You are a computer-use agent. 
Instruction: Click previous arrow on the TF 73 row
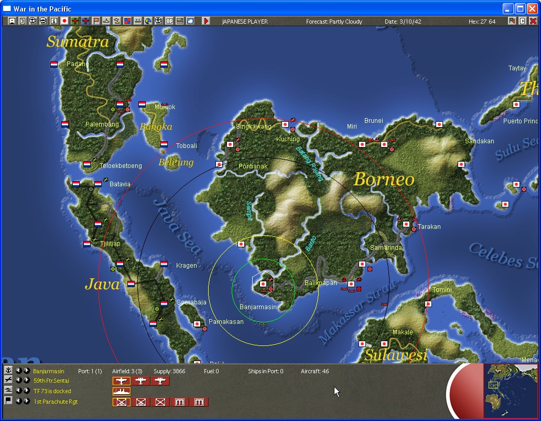click(19, 391)
